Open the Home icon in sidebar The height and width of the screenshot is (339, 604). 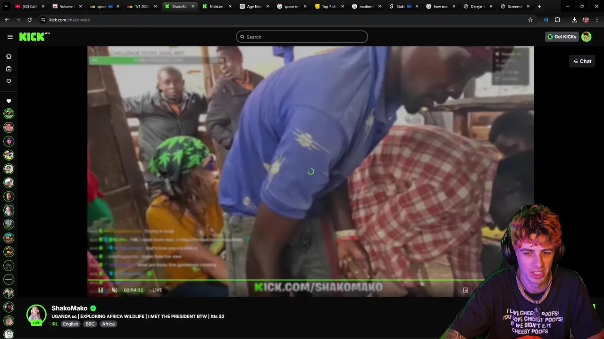click(8, 56)
